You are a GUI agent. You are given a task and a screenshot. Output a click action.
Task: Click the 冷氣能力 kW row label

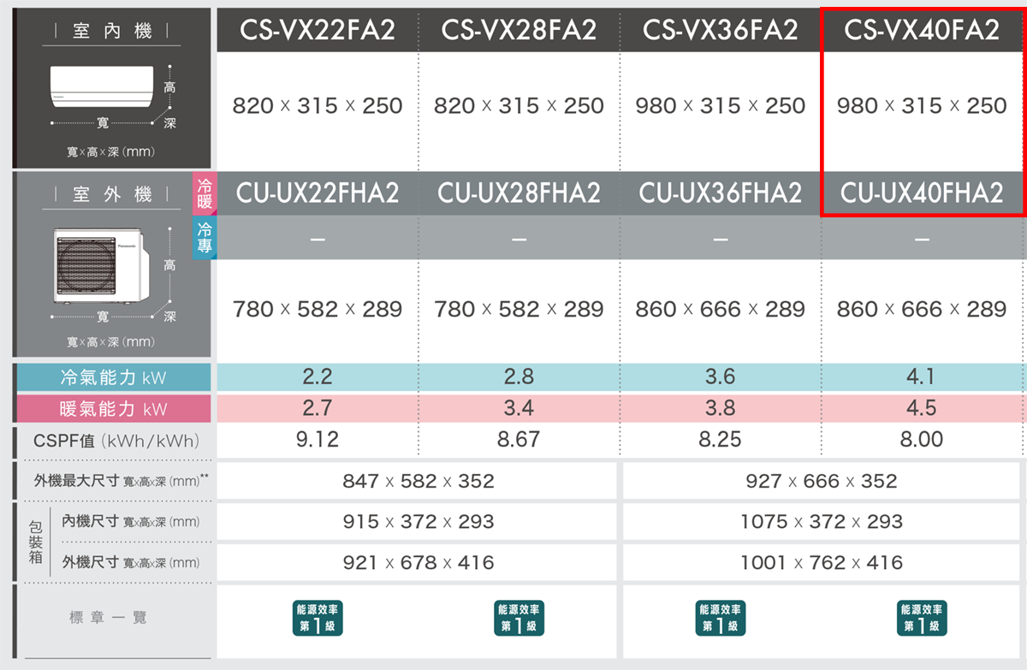pos(112,377)
